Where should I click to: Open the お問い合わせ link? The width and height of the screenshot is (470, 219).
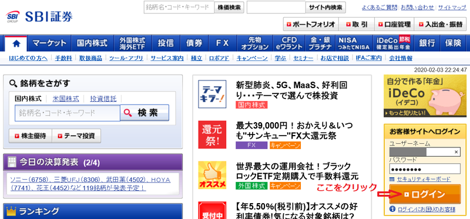coord(417,8)
